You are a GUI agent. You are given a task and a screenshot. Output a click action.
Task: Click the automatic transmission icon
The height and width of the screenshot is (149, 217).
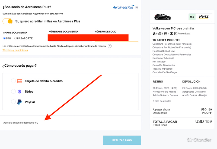176,34
